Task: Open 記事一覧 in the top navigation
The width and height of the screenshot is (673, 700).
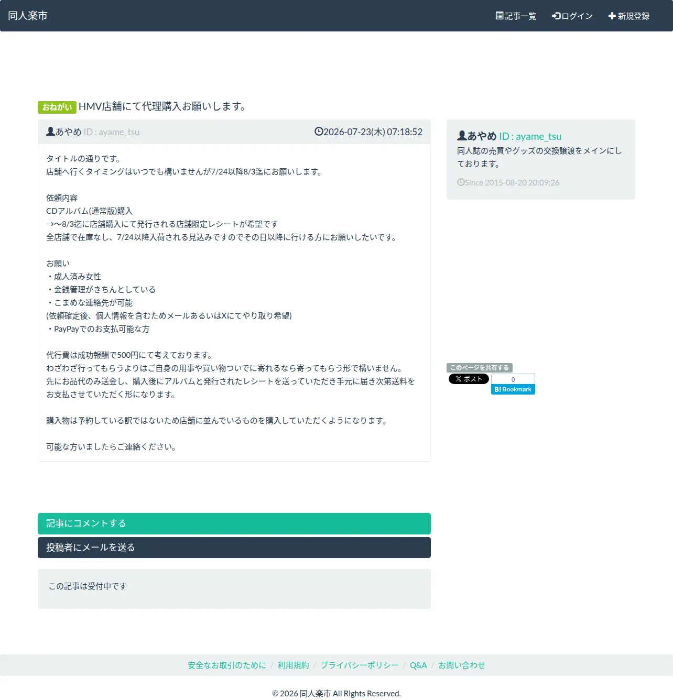Action: click(x=516, y=16)
